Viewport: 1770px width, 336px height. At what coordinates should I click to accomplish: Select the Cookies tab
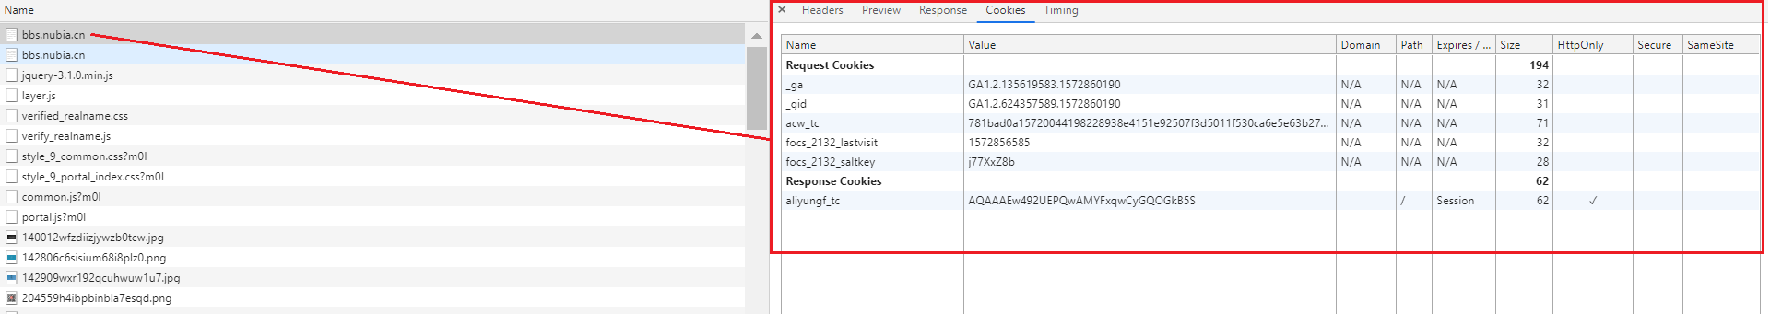(x=1005, y=10)
